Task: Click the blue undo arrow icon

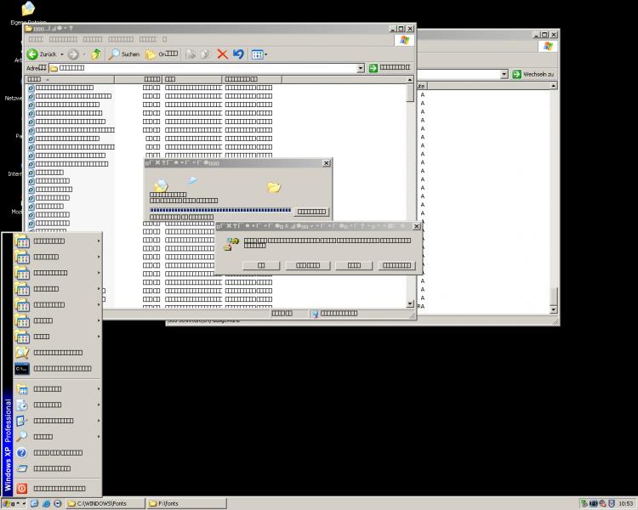Action: coord(238,54)
